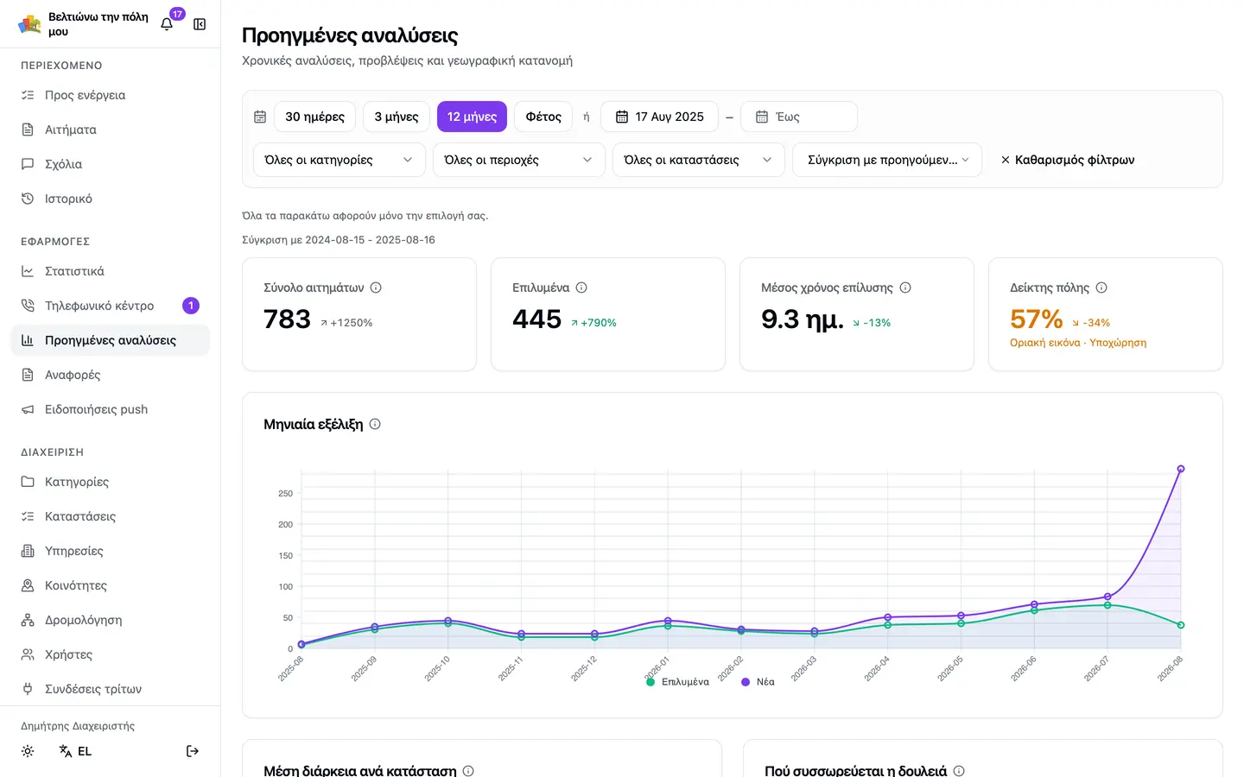Click the info icon beside Μηνιαία εξέλιξη

pos(375,424)
